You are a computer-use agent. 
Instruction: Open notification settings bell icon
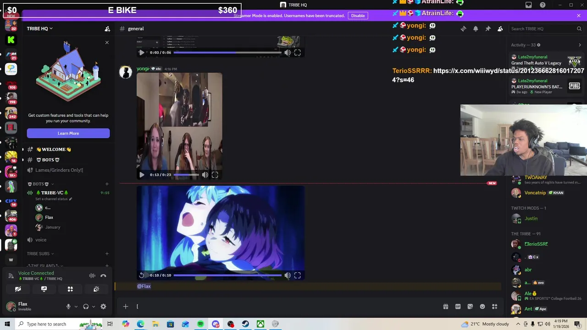point(476,28)
